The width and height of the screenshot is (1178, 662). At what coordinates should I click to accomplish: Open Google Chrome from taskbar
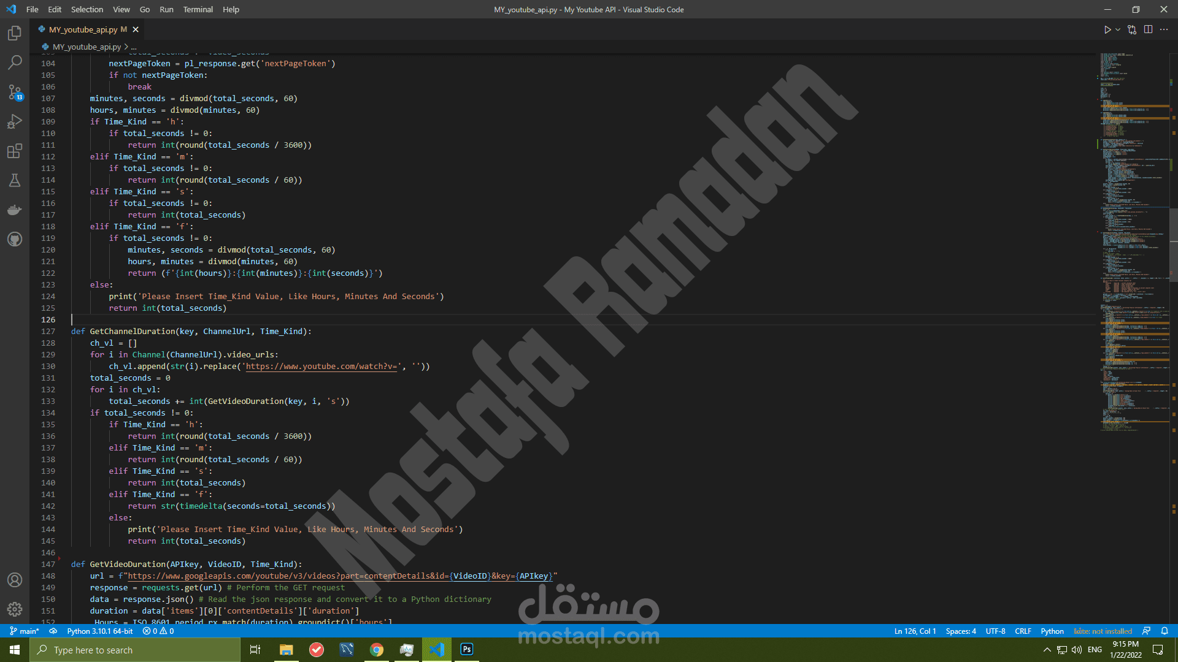[377, 650]
